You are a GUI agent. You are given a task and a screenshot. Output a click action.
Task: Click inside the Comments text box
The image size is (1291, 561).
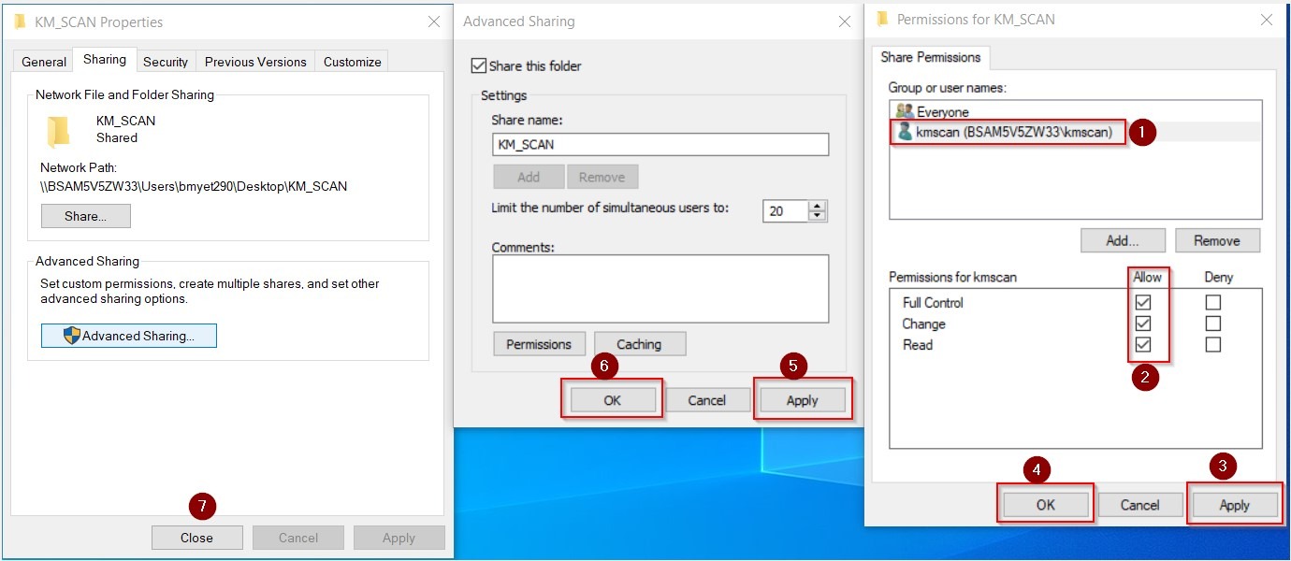(660, 288)
